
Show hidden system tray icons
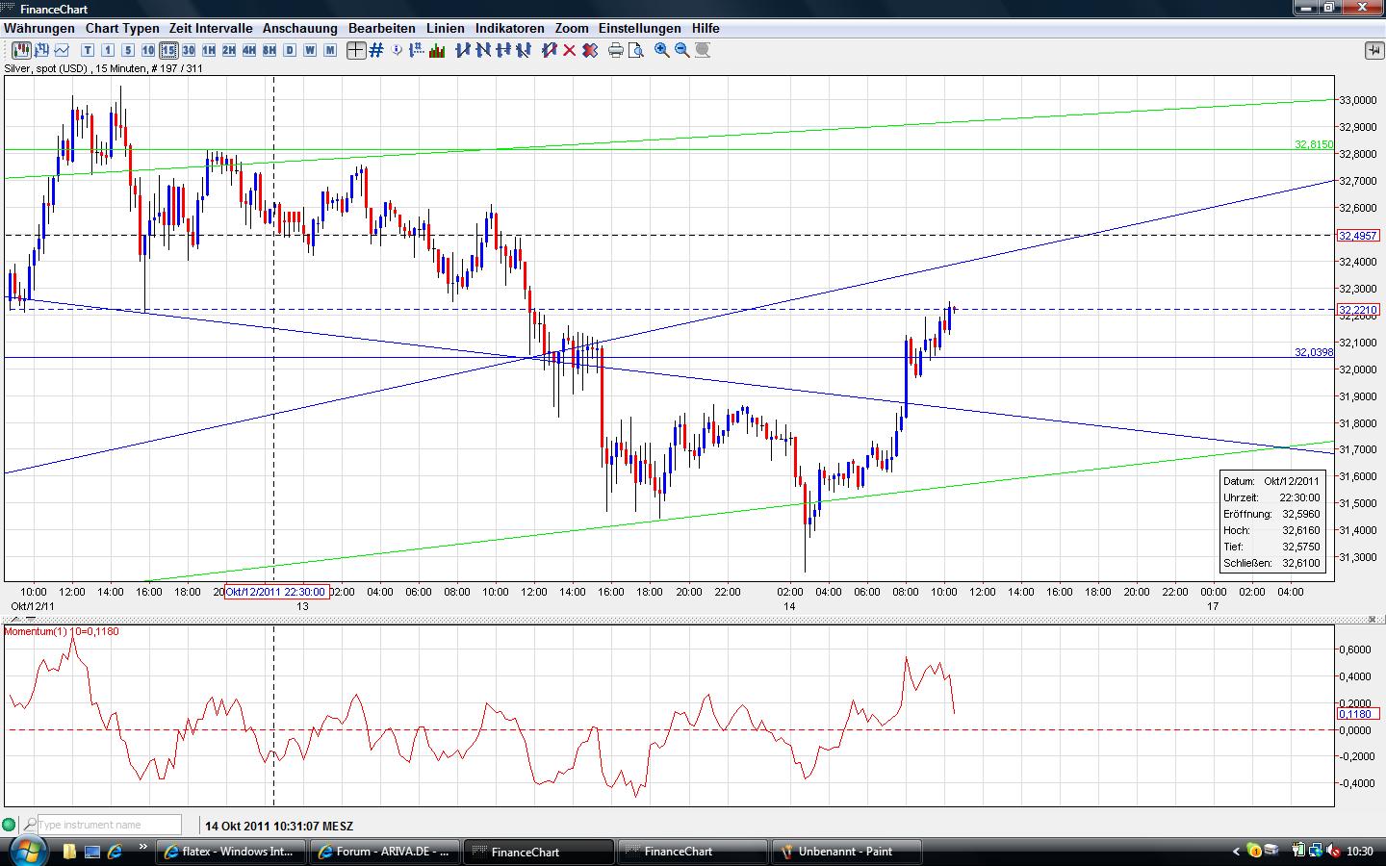click(1237, 852)
